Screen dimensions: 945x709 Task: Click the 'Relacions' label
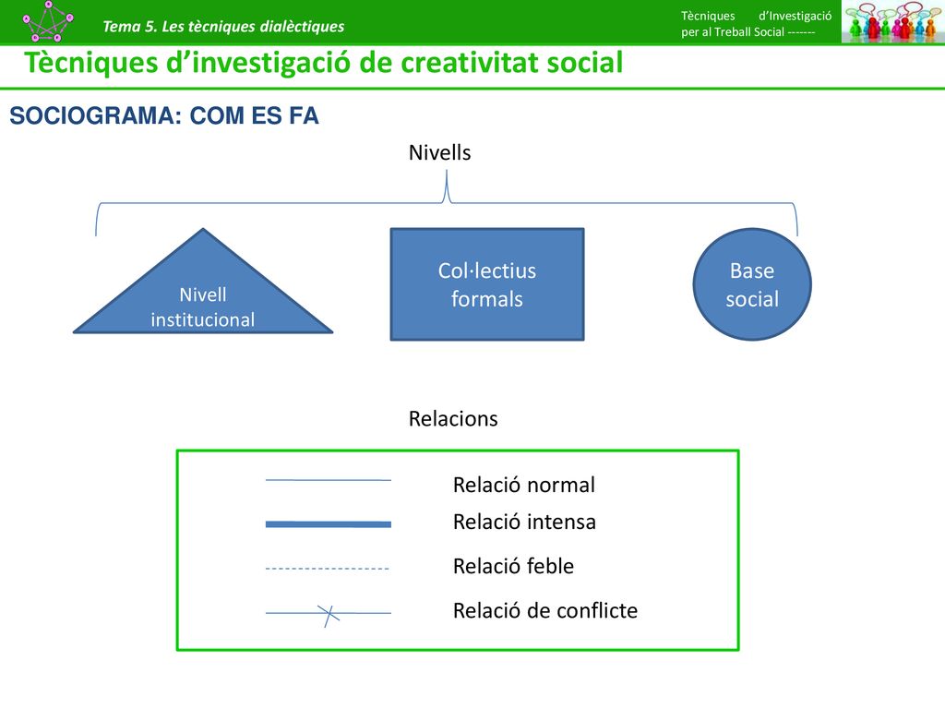(x=453, y=418)
